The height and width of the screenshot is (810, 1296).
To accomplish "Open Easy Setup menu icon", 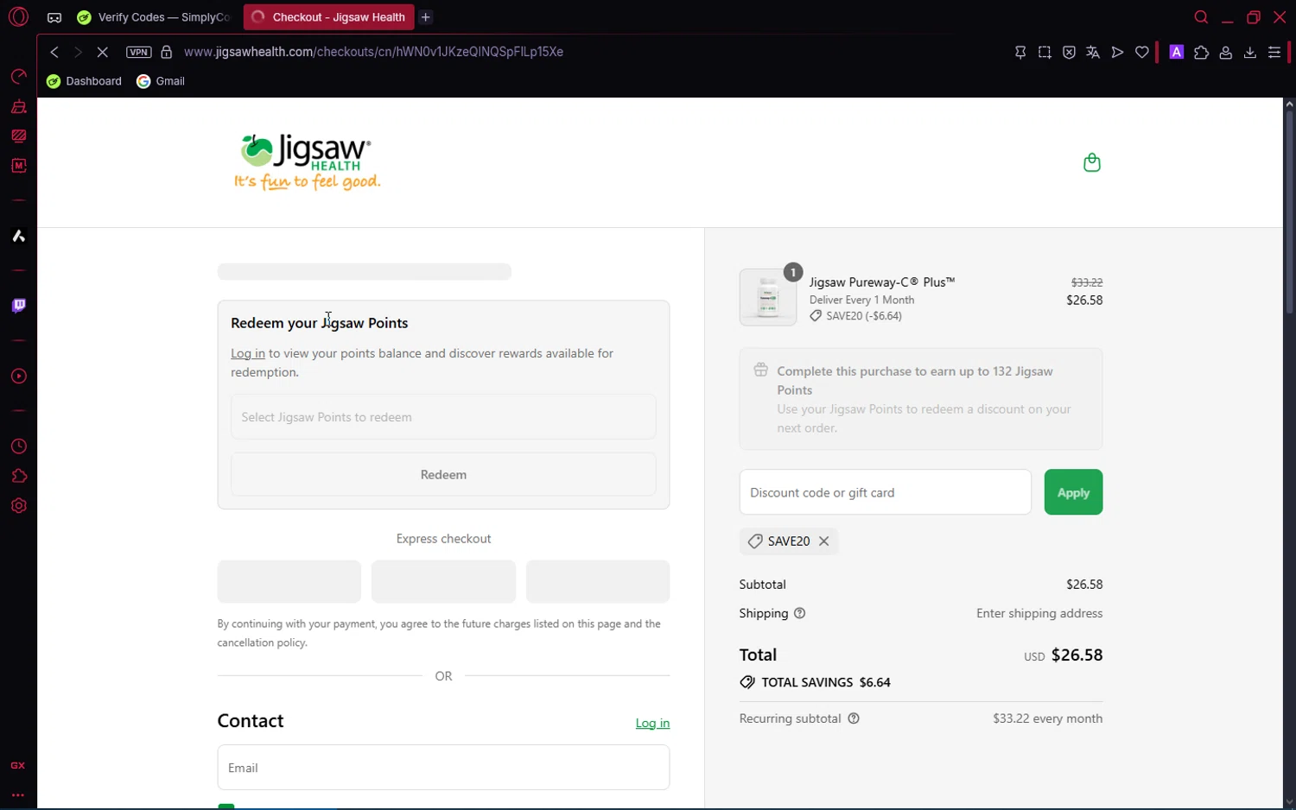I will (1274, 53).
